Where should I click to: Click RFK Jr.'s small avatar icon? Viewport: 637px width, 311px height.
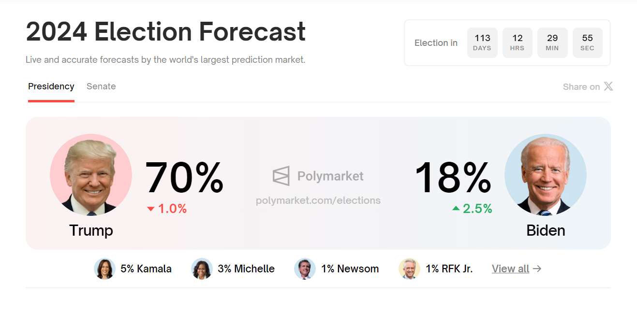click(409, 269)
